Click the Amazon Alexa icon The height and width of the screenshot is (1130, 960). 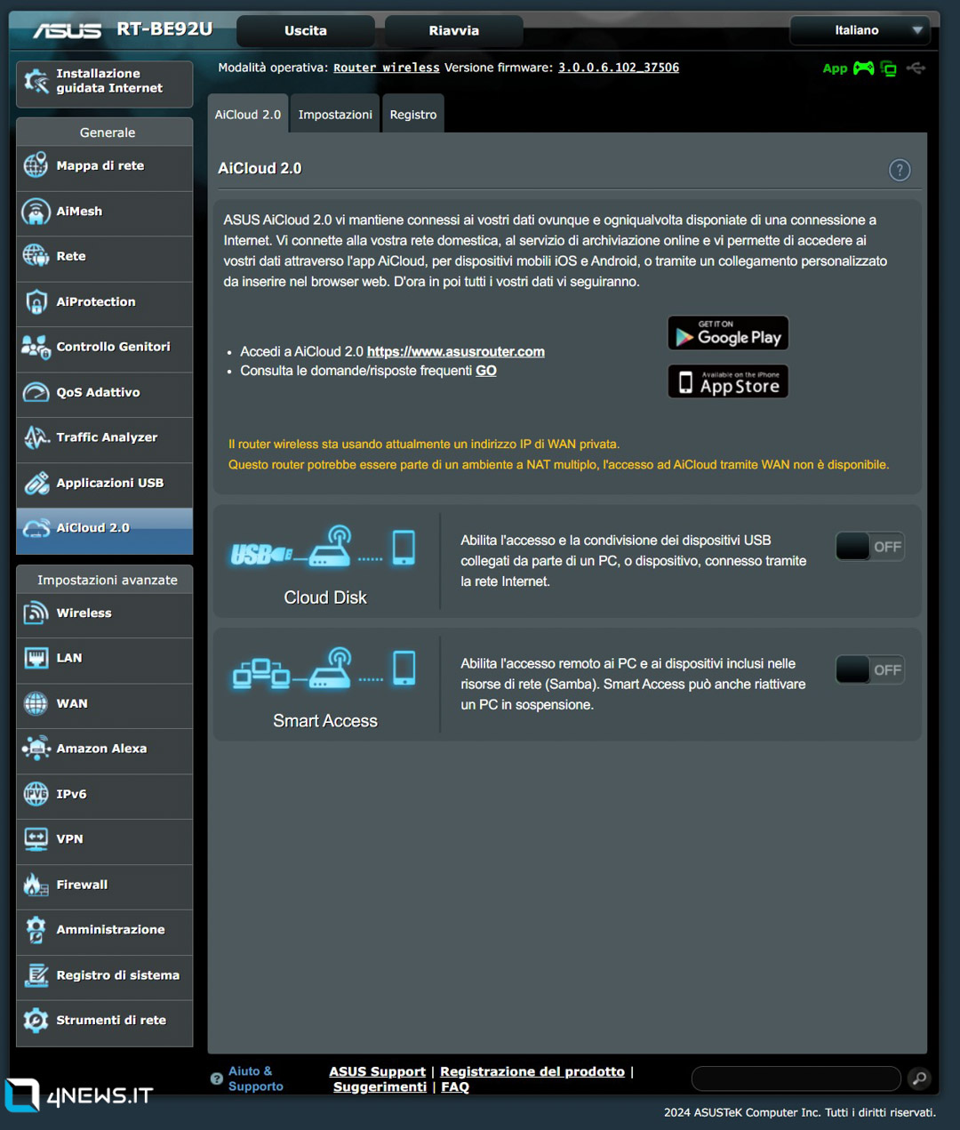tap(36, 749)
